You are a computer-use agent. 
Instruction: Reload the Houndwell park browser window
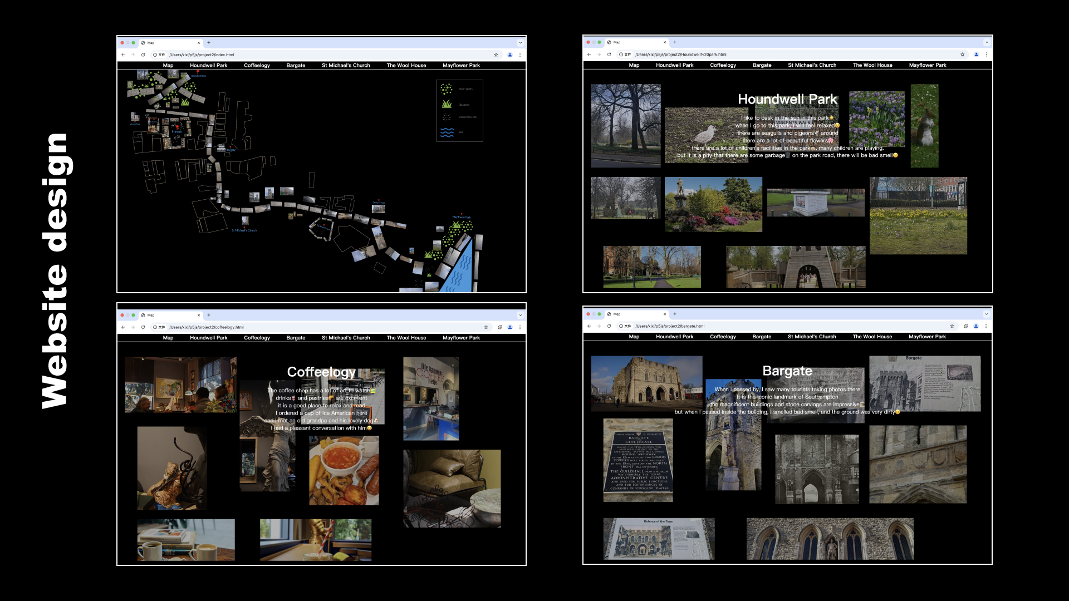click(x=609, y=55)
